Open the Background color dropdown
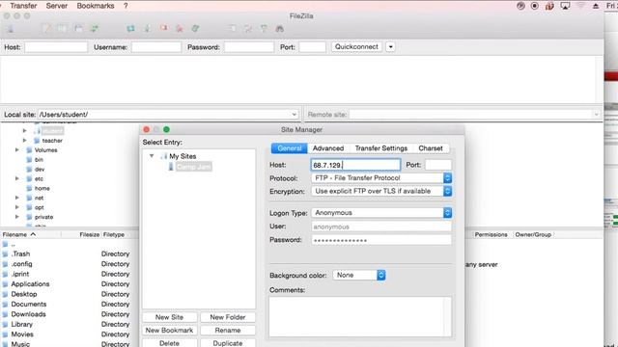The image size is (618, 347). click(359, 275)
